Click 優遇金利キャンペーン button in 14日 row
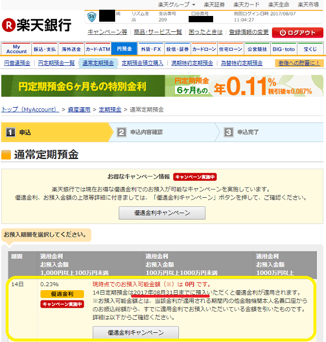The height and width of the screenshot is (342, 326). coord(136,332)
